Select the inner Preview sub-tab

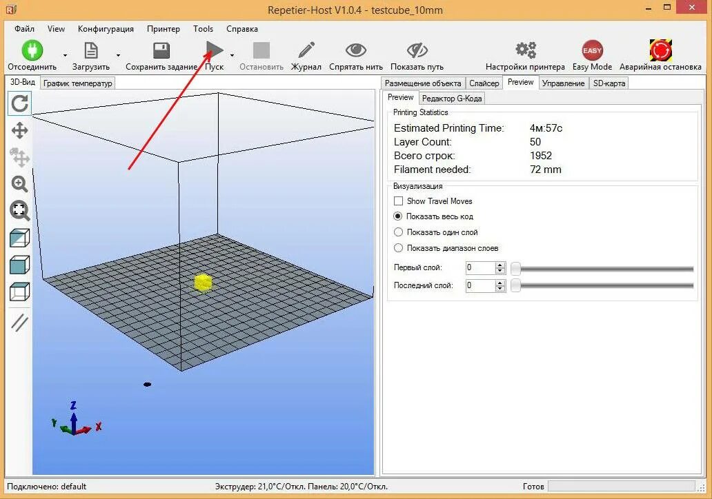pyautogui.click(x=400, y=98)
